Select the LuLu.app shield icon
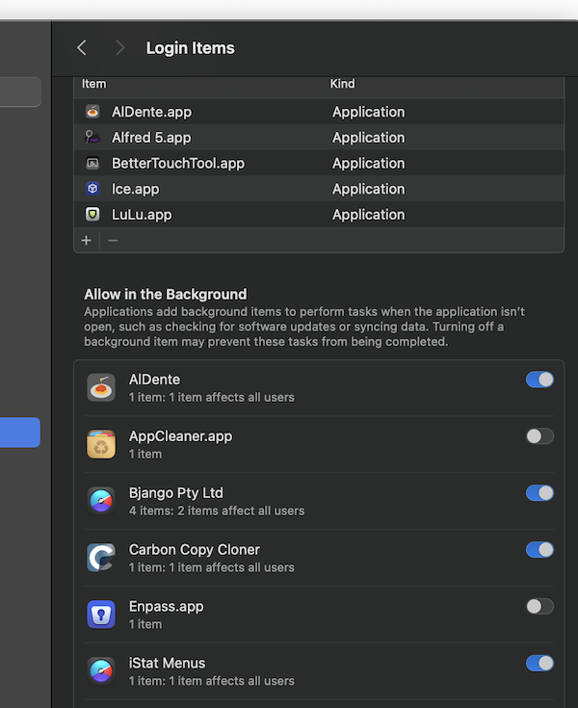578x708 pixels. [92, 214]
